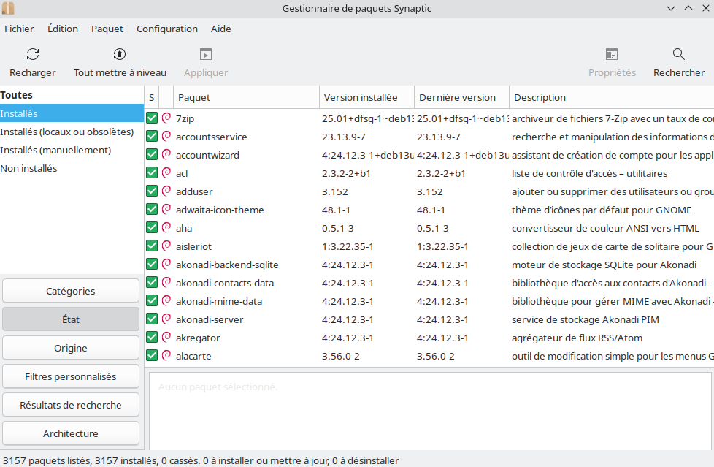Viewport: 714px width, 467px height.
Task: Click the Debian swirl icon beside 7zip
Action: pos(166,118)
